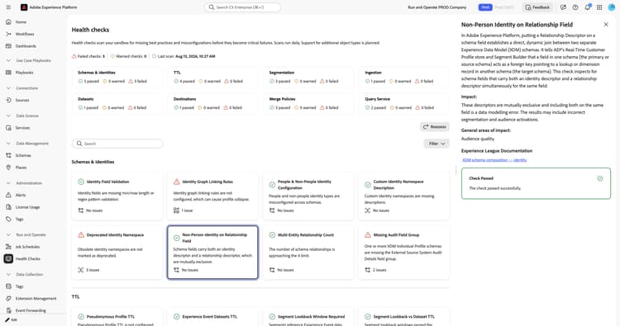
Task: Click the Job Schedules icon
Action: click(9, 247)
